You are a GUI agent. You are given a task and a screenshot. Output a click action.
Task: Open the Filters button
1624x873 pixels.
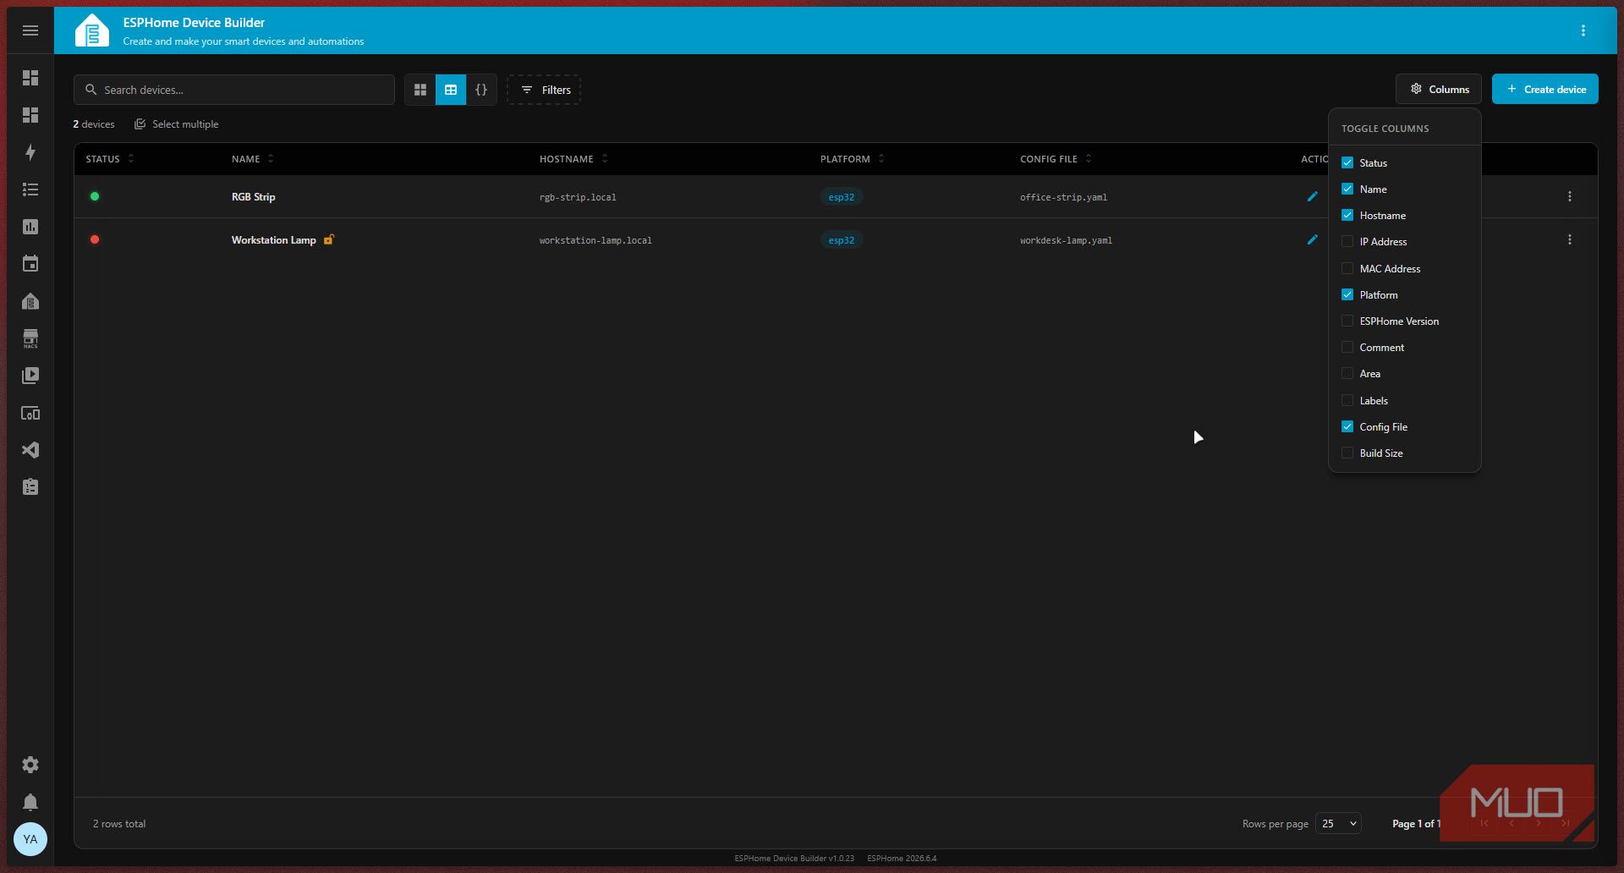point(544,90)
